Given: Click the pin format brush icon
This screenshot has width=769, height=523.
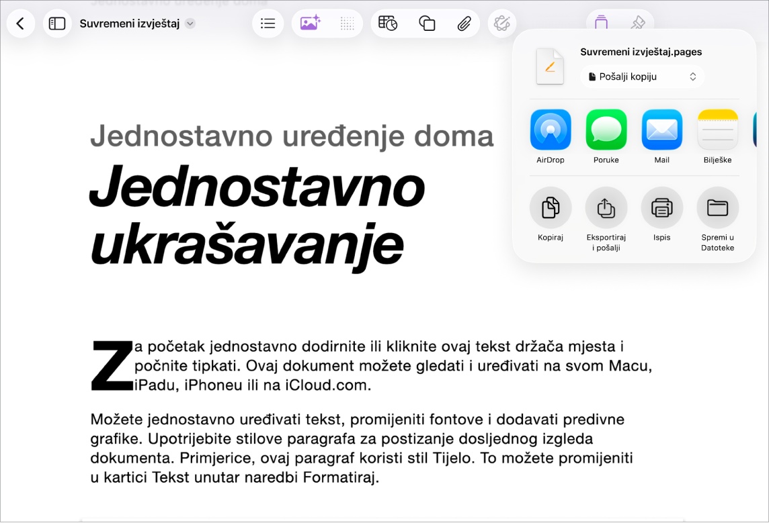Looking at the screenshot, I should click(x=637, y=23).
